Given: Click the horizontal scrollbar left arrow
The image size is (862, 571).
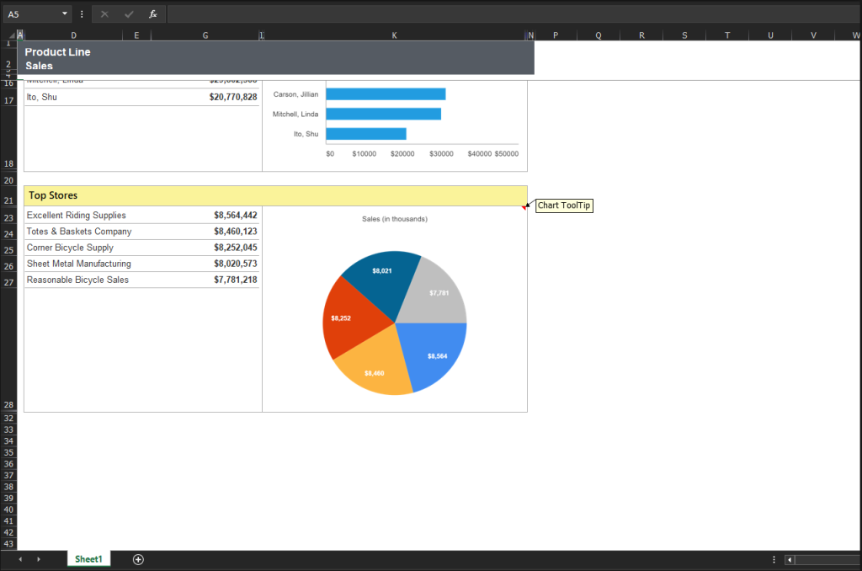Looking at the screenshot, I should point(790,560).
